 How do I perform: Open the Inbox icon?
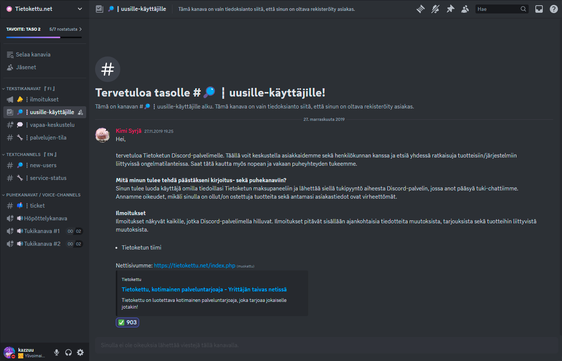[539, 9]
